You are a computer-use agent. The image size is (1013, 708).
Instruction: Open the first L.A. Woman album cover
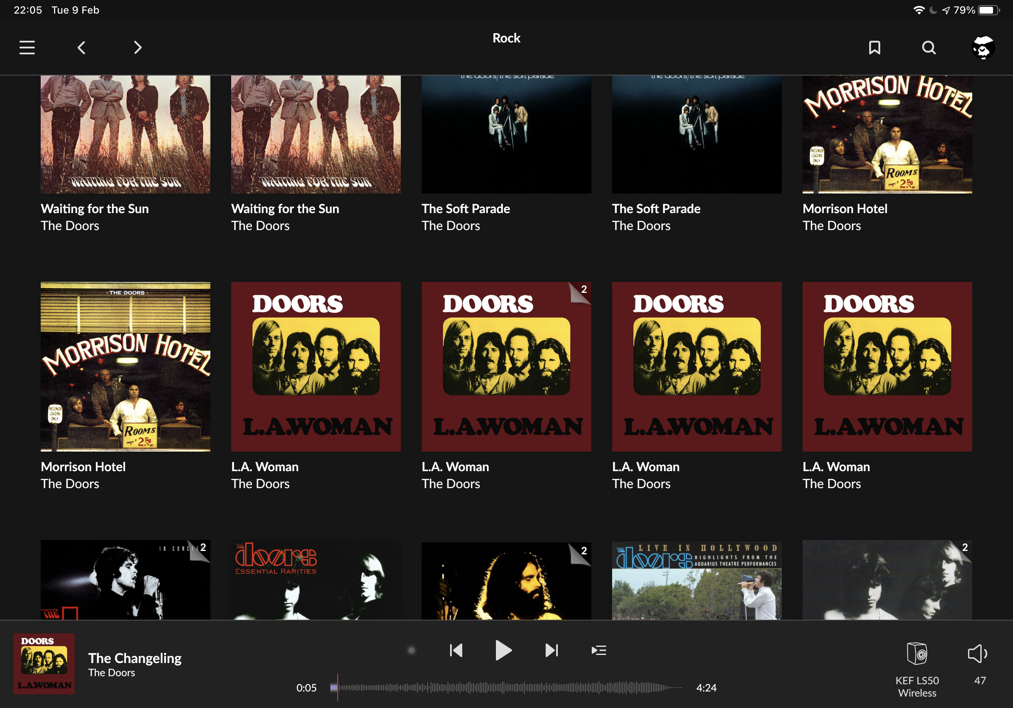(316, 367)
